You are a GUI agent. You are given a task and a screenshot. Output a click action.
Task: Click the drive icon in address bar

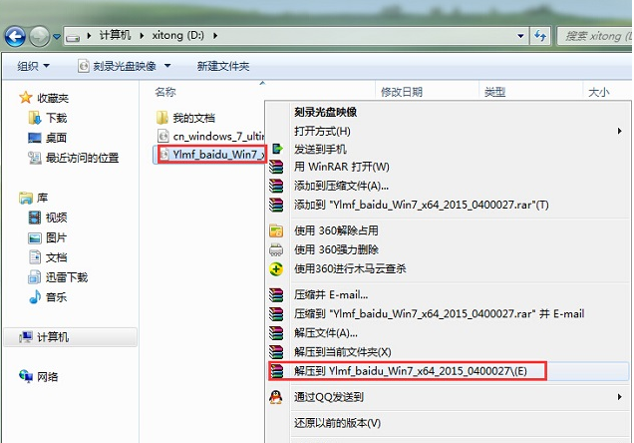click(73, 38)
